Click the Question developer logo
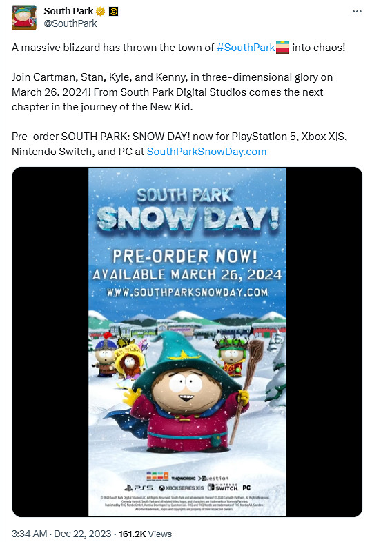372x542 pixels. (x=213, y=479)
